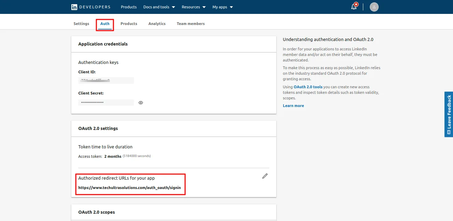Click the 'Authentication keys' label
This screenshot has height=221, width=453.
[x=98, y=62]
